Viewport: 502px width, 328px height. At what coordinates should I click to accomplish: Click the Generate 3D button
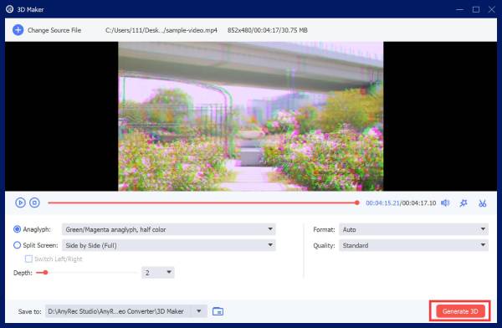coord(460,311)
